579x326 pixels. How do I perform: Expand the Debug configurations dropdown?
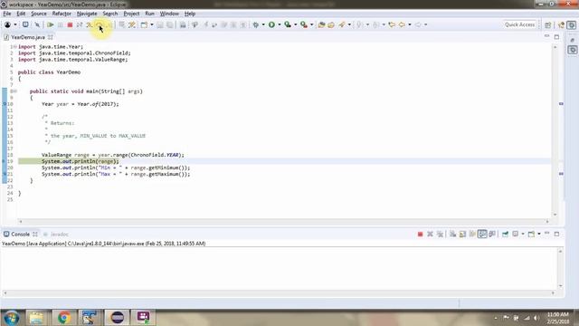click(x=263, y=24)
